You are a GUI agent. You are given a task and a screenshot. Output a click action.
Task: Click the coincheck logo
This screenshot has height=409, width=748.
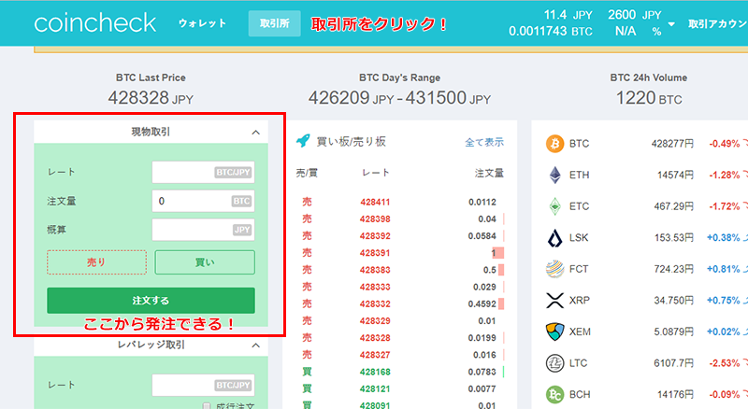(95, 23)
